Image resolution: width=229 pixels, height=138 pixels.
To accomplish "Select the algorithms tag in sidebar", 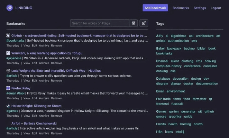I will [178, 36].
